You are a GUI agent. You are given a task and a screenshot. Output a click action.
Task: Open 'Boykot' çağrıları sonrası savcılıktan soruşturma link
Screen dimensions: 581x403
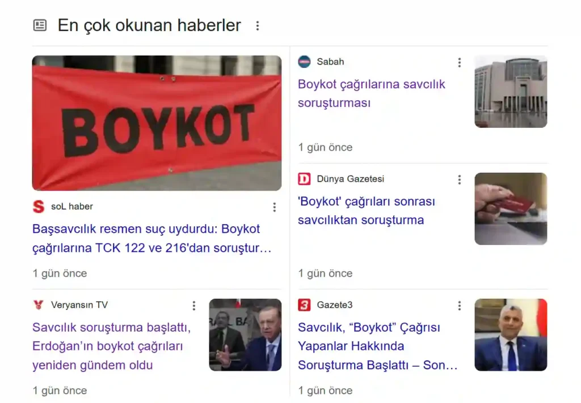click(x=367, y=211)
